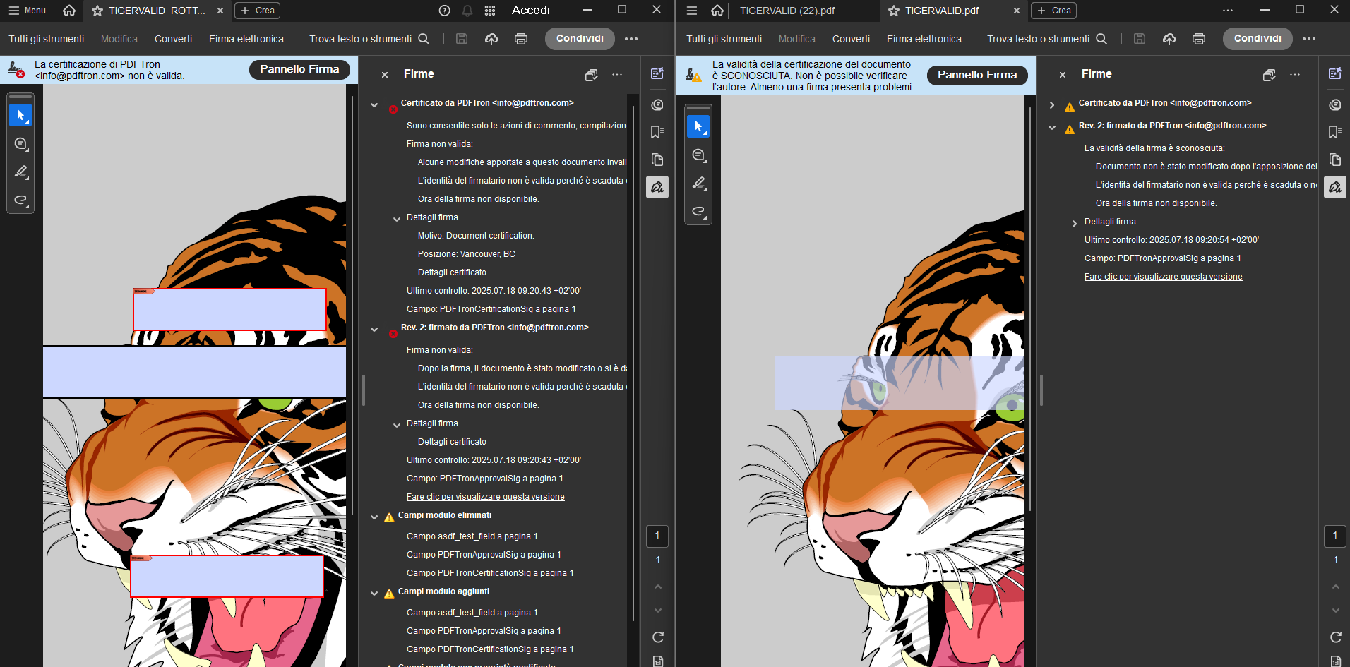Collapse Rev. 2 firmato da PDFTron in left panel
The width and height of the screenshot is (1350, 667).
click(374, 329)
